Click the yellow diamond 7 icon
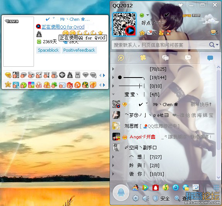Image resolution: width=222 pixels, height=206 pixels. [x=8, y=75]
